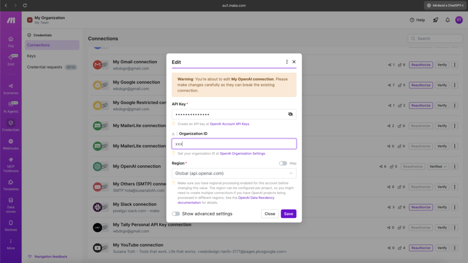Open My Slack connection three-dot menu
This screenshot has width=468, height=263.
[455, 207]
